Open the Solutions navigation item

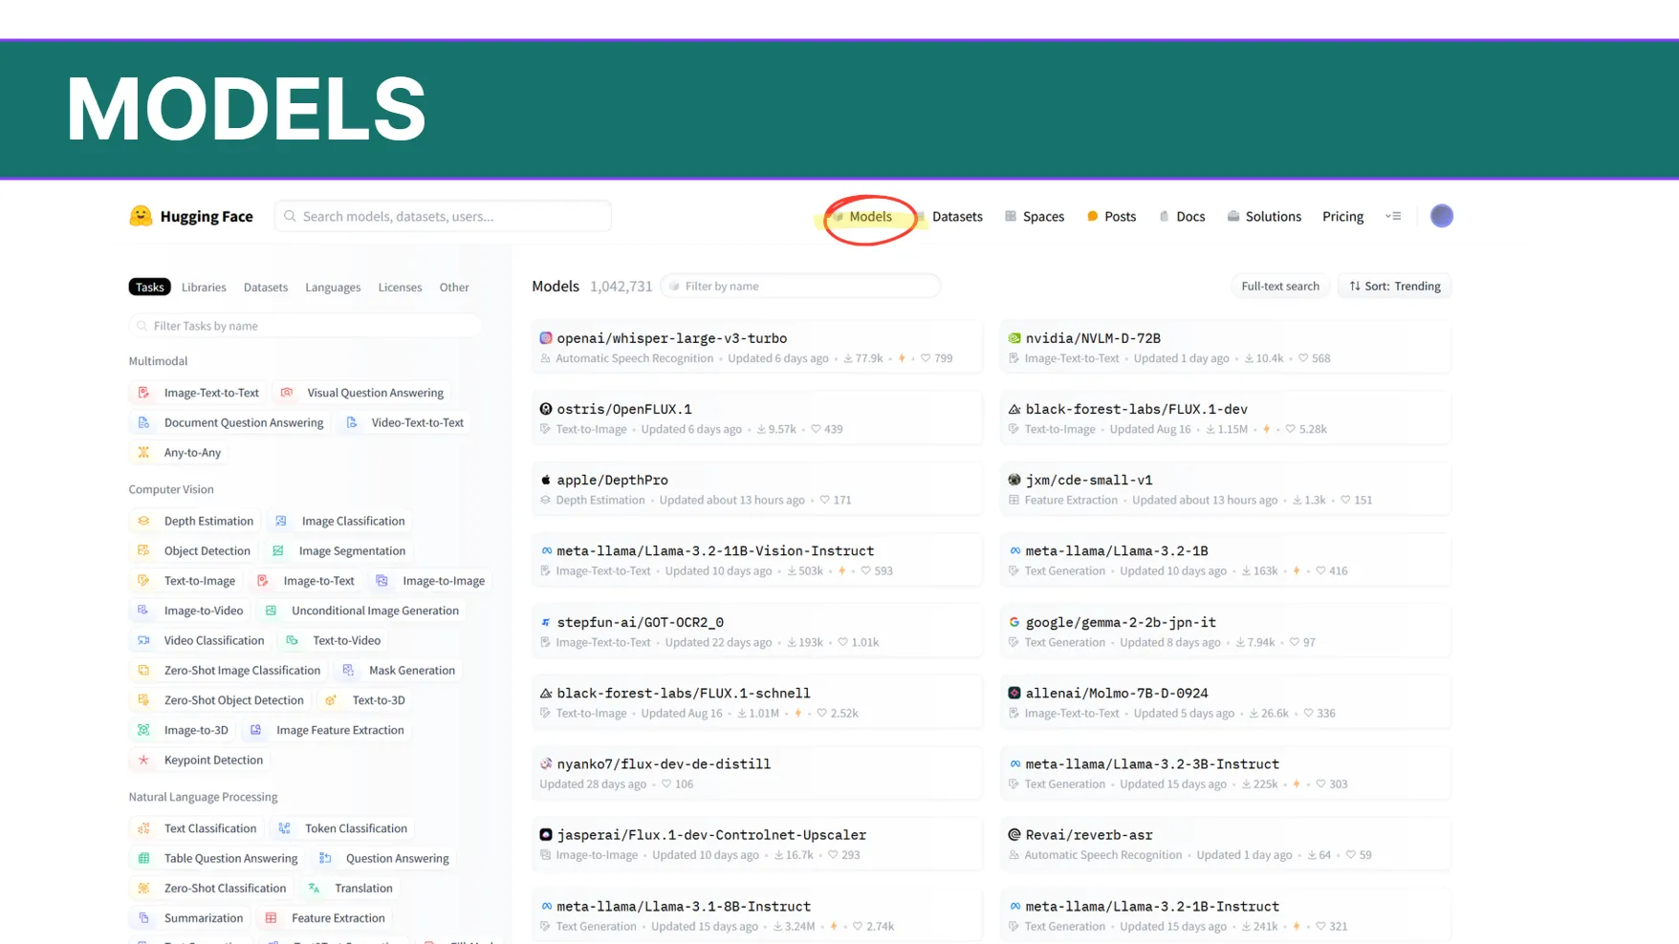pos(1264,216)
